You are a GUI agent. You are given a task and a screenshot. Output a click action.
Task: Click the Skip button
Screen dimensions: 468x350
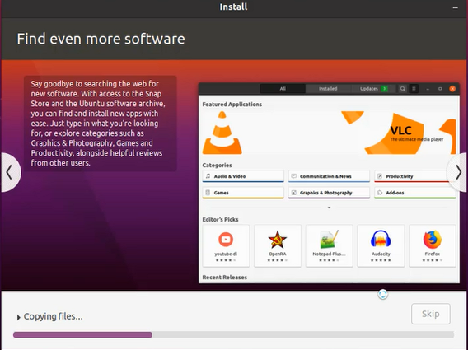pos(430,314)
